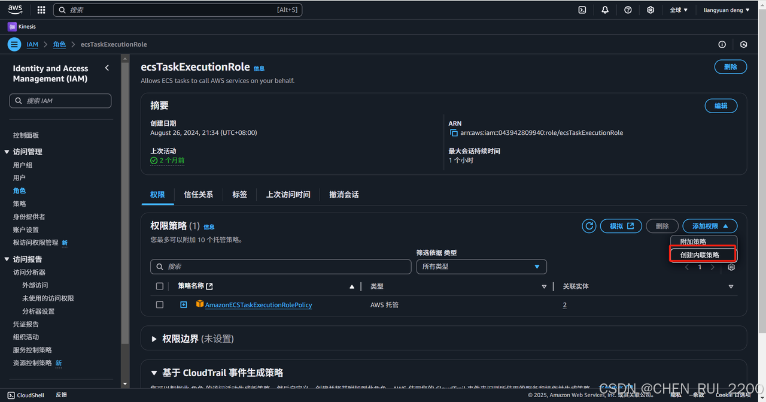The height and width of the screenshot is (402, 766).
Task: Open the help question mark icon
Action: [x=628, y=10]
